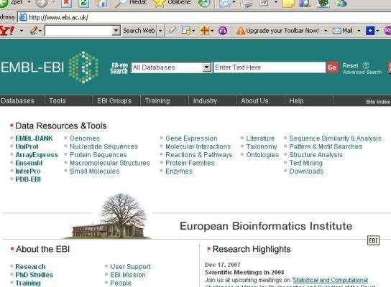Click the Upgrade your Toolbar Now warning

pyautogui.click(x=277, y=31)
